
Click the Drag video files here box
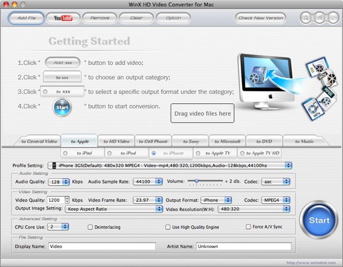coord(203,113)
